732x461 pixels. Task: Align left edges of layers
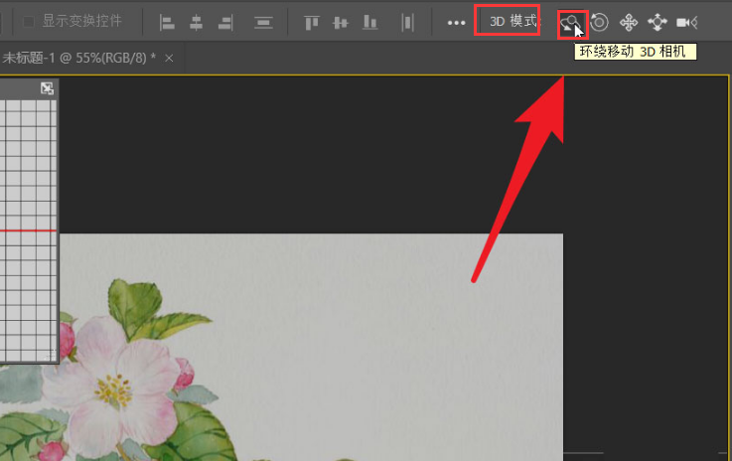coord(167,22)
